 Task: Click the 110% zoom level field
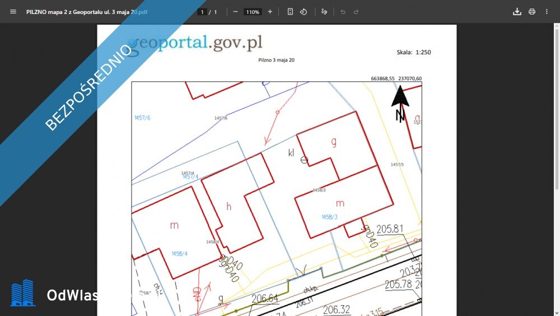tap(253, 12)
